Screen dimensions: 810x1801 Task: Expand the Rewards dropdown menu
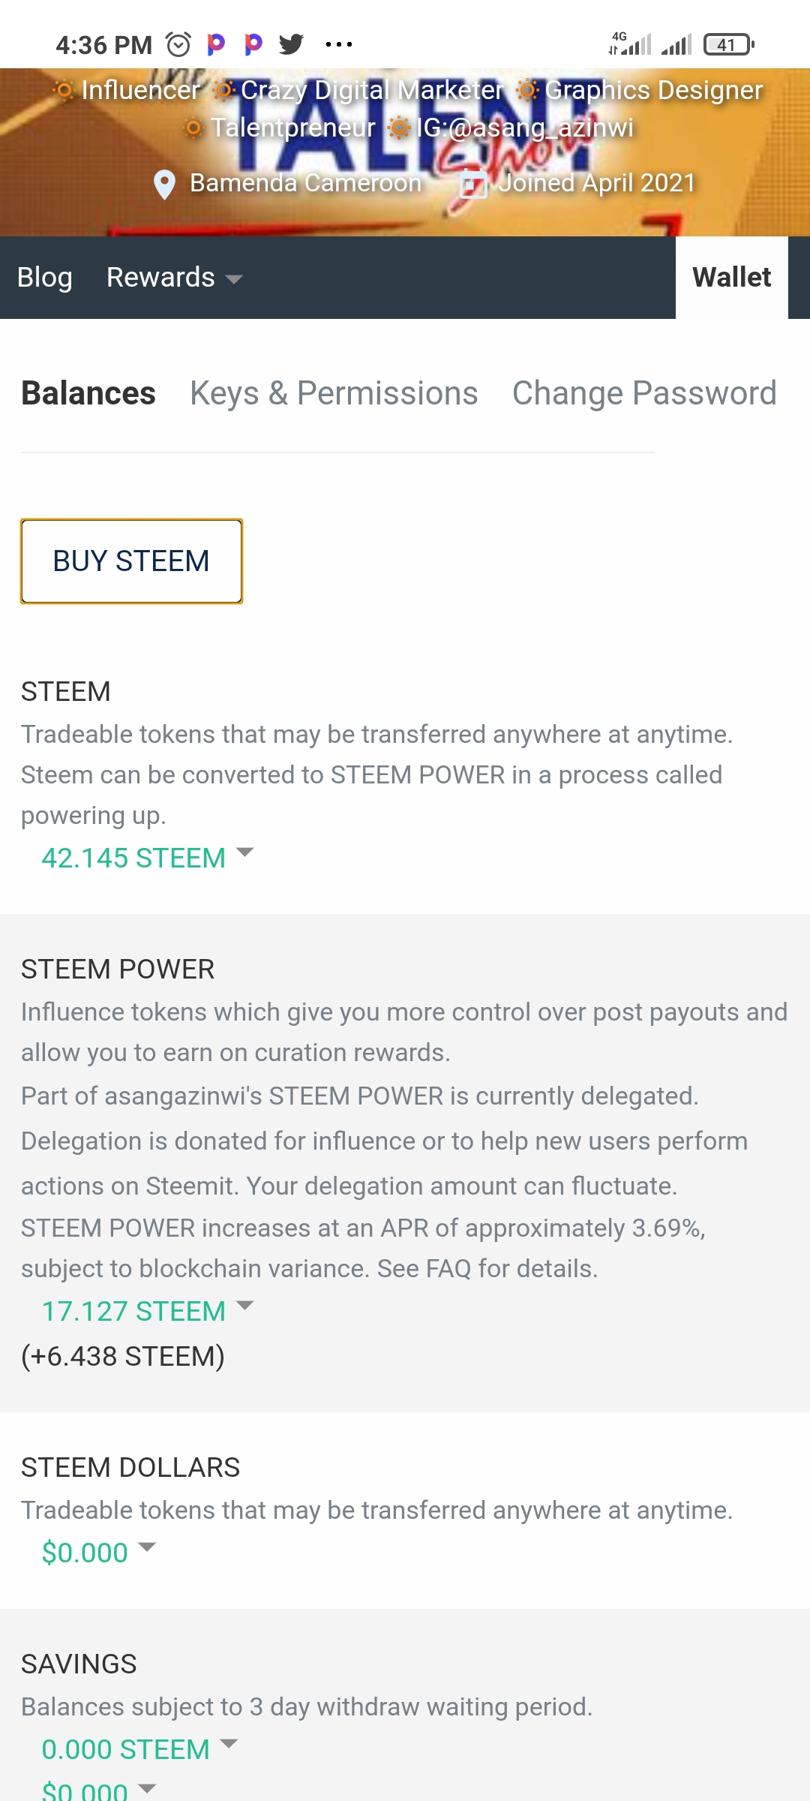(x=174, y=278)
